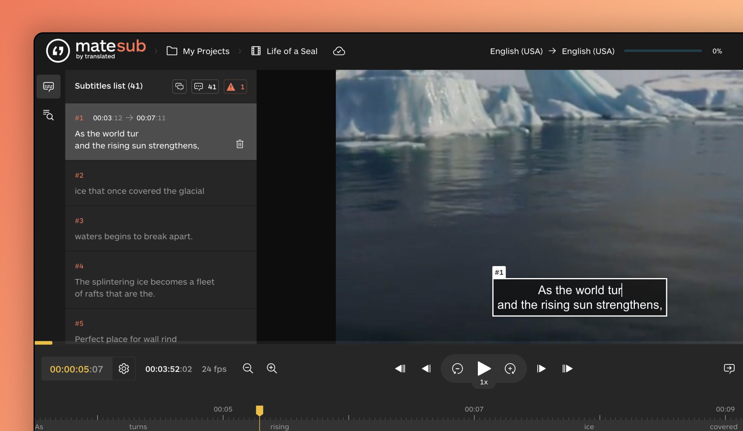Open the subtitles list sidebar panel

coord(48,86)
